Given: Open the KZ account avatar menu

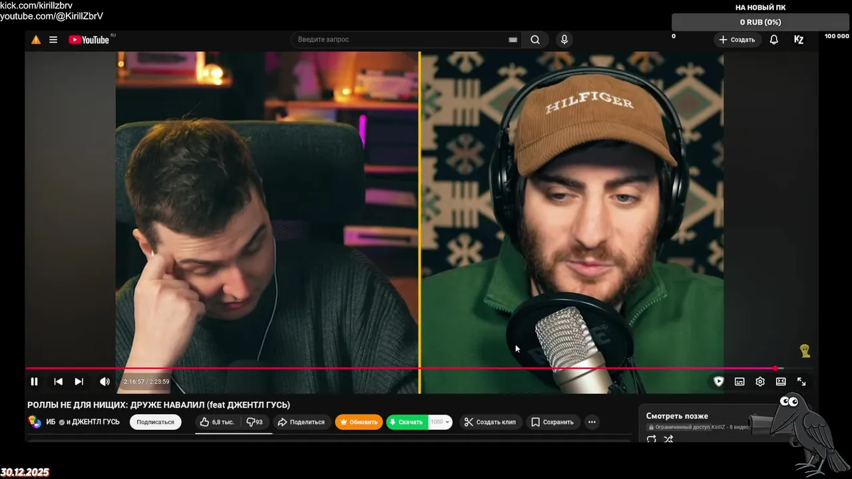Looking at the screenshot, I should coord(799,40).
